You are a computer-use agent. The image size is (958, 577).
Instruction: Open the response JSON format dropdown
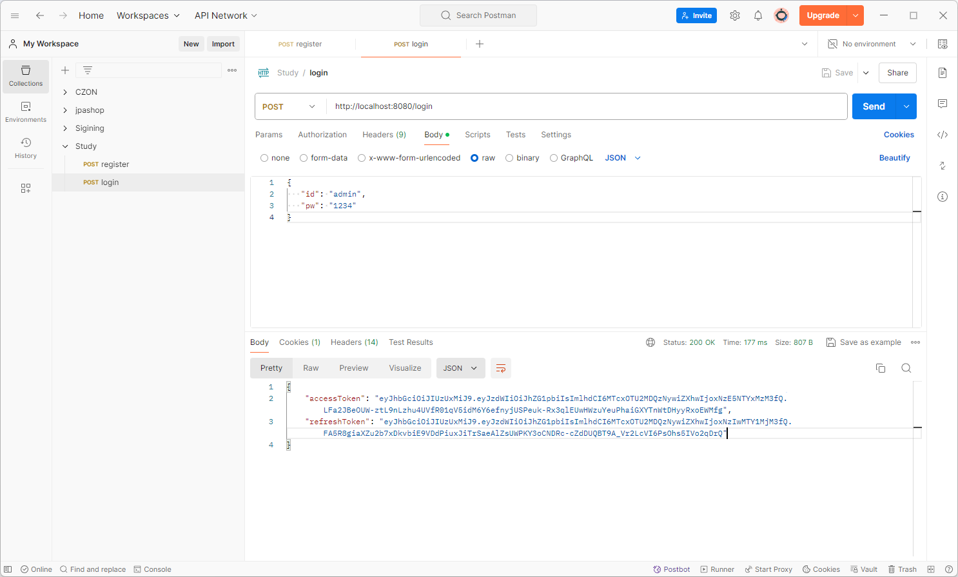click(x=460, y=368)
